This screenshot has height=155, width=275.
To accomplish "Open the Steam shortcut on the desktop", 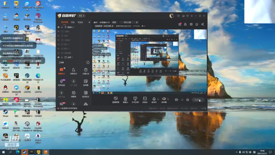I will coord(5,113).
